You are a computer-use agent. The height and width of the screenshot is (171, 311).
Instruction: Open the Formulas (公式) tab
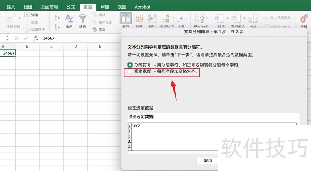[71, 7]
